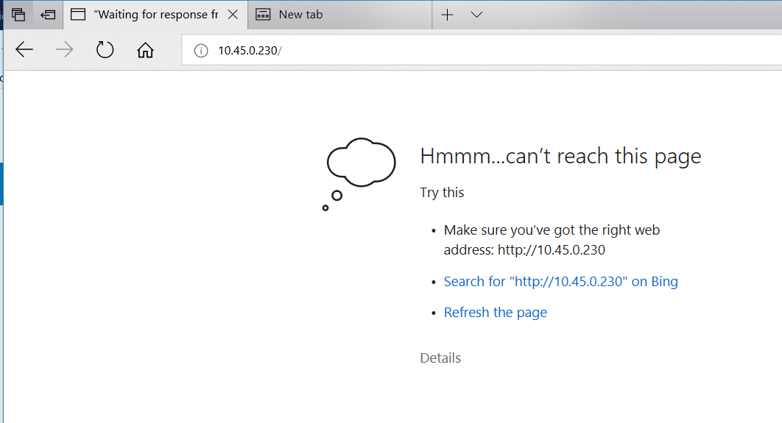The image size is (782, 423).
Task: Show site information icon in address bar
Action: coord(201,50)
